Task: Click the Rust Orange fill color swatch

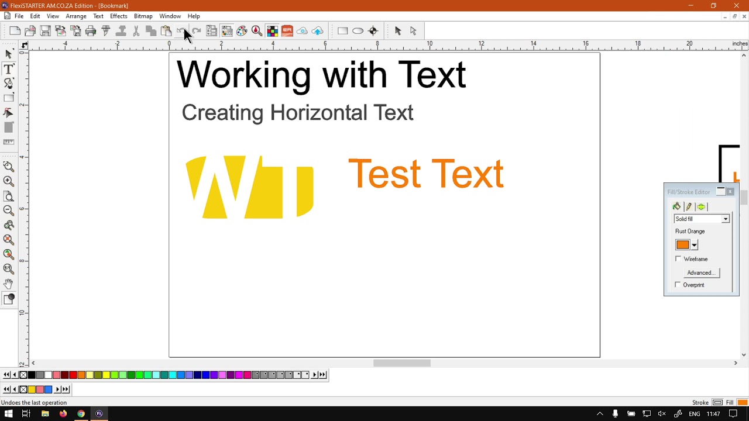Action: 683,245
